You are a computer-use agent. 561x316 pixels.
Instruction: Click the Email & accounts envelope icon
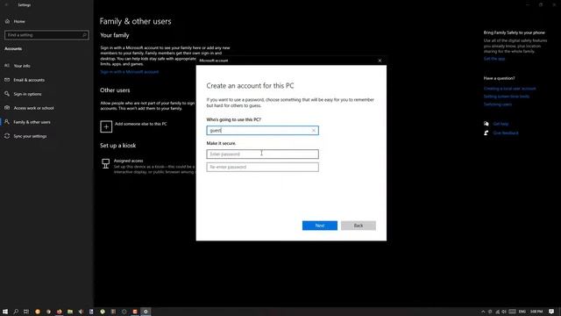[x=7, y=80]
